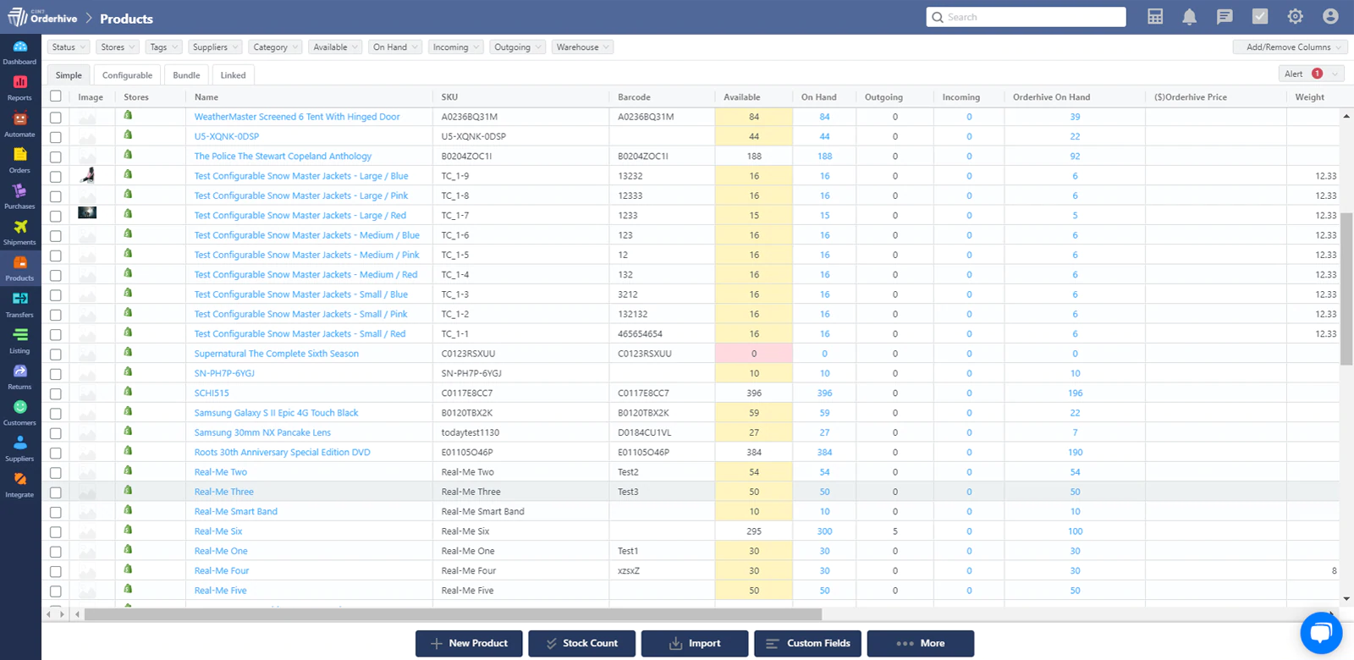Expand the Suppliers filter dropdown

[x=215, y=47]
